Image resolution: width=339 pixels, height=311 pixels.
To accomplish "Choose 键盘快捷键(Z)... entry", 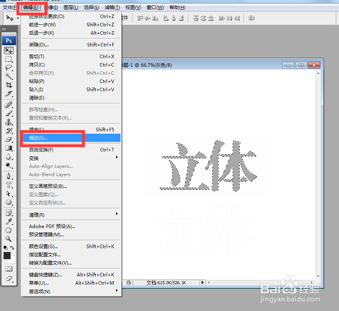I will (71, 274).
